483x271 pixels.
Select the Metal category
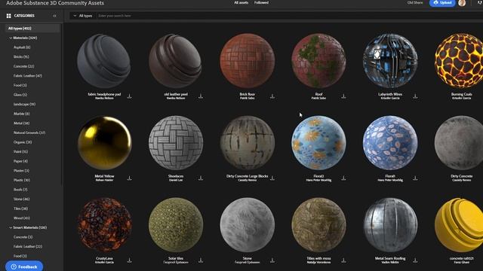(22, 123)
